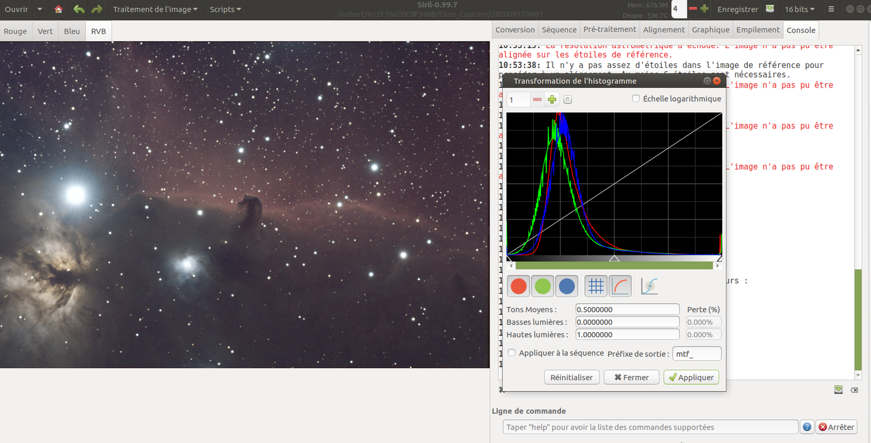Click the paste clipboard icon near histogram counter

coord(567,99)
